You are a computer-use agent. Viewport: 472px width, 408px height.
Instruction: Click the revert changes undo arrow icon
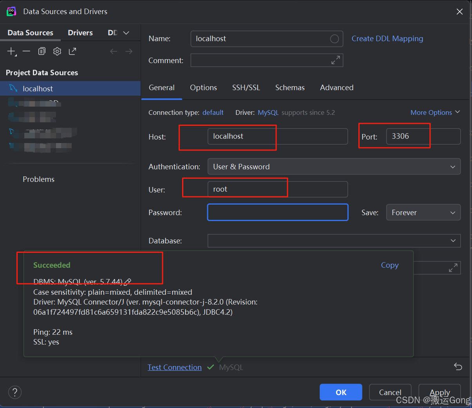click(x=458, y=367)
